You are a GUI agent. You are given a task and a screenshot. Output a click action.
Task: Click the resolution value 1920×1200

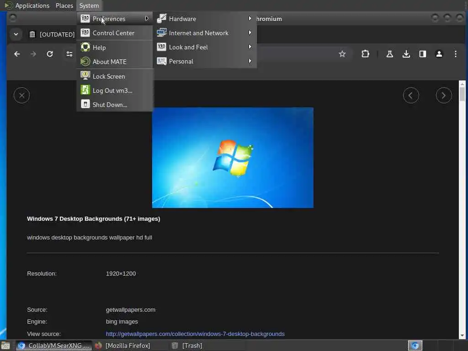tap(121, 273)
